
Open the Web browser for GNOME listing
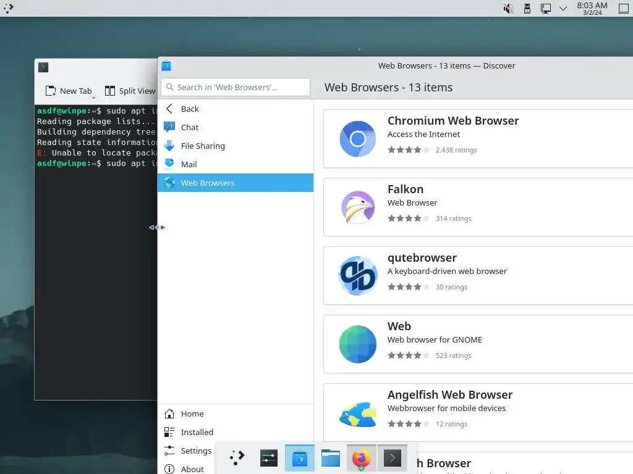pos(478,344)
